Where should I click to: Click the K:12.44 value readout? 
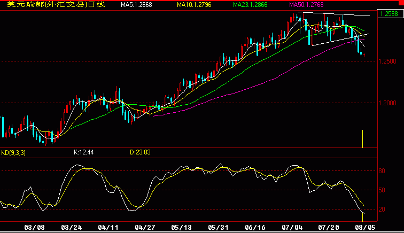coord(83,152)
